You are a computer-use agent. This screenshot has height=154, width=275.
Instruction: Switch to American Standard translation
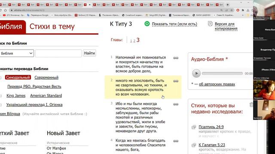(46, 95)
